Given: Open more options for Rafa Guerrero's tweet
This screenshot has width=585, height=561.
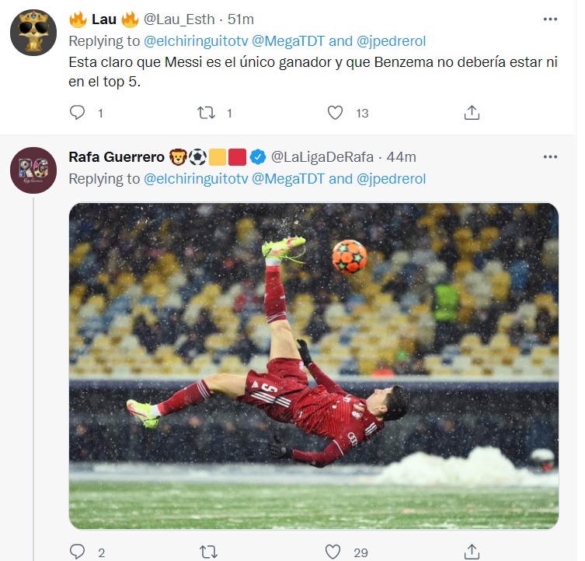Looking at the screenshot, I should coord(550,156).
